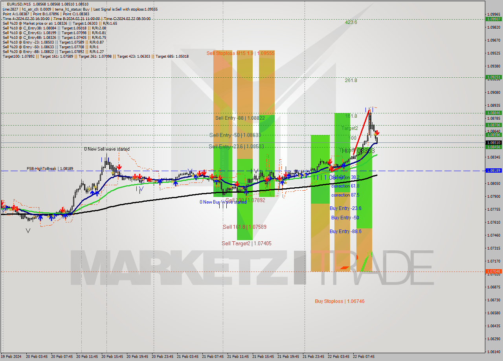This screenshot has width=503, height=361.
Task: Click the 'Sell %20 @ Entry -50' line
Action: click(x=51, y=47)
